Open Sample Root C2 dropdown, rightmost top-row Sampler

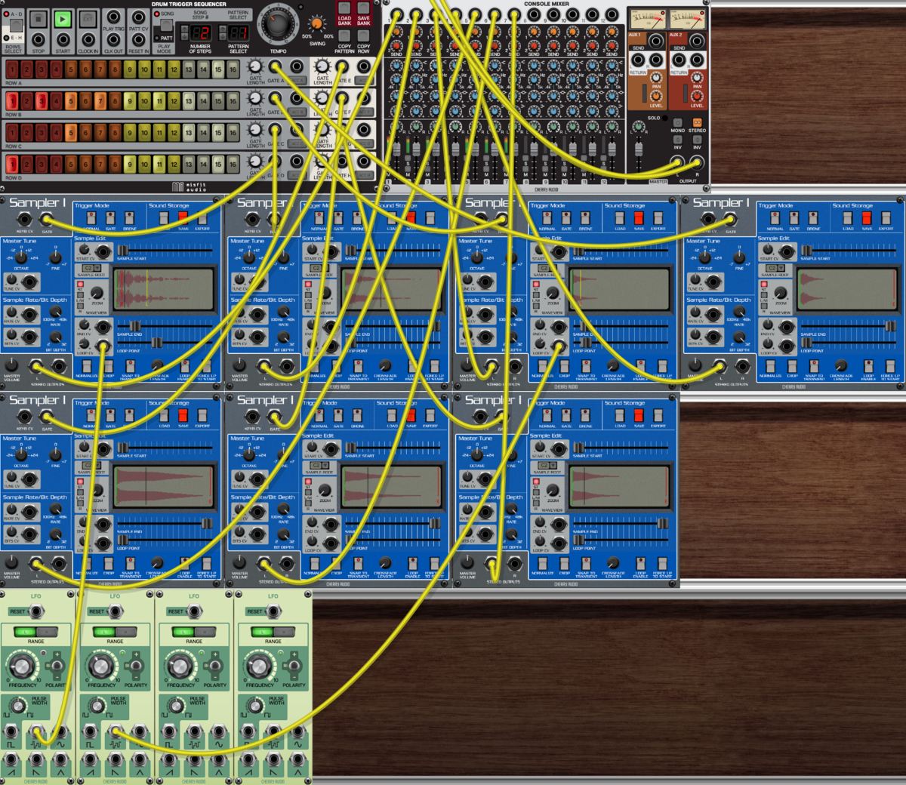tap(775, 268)
